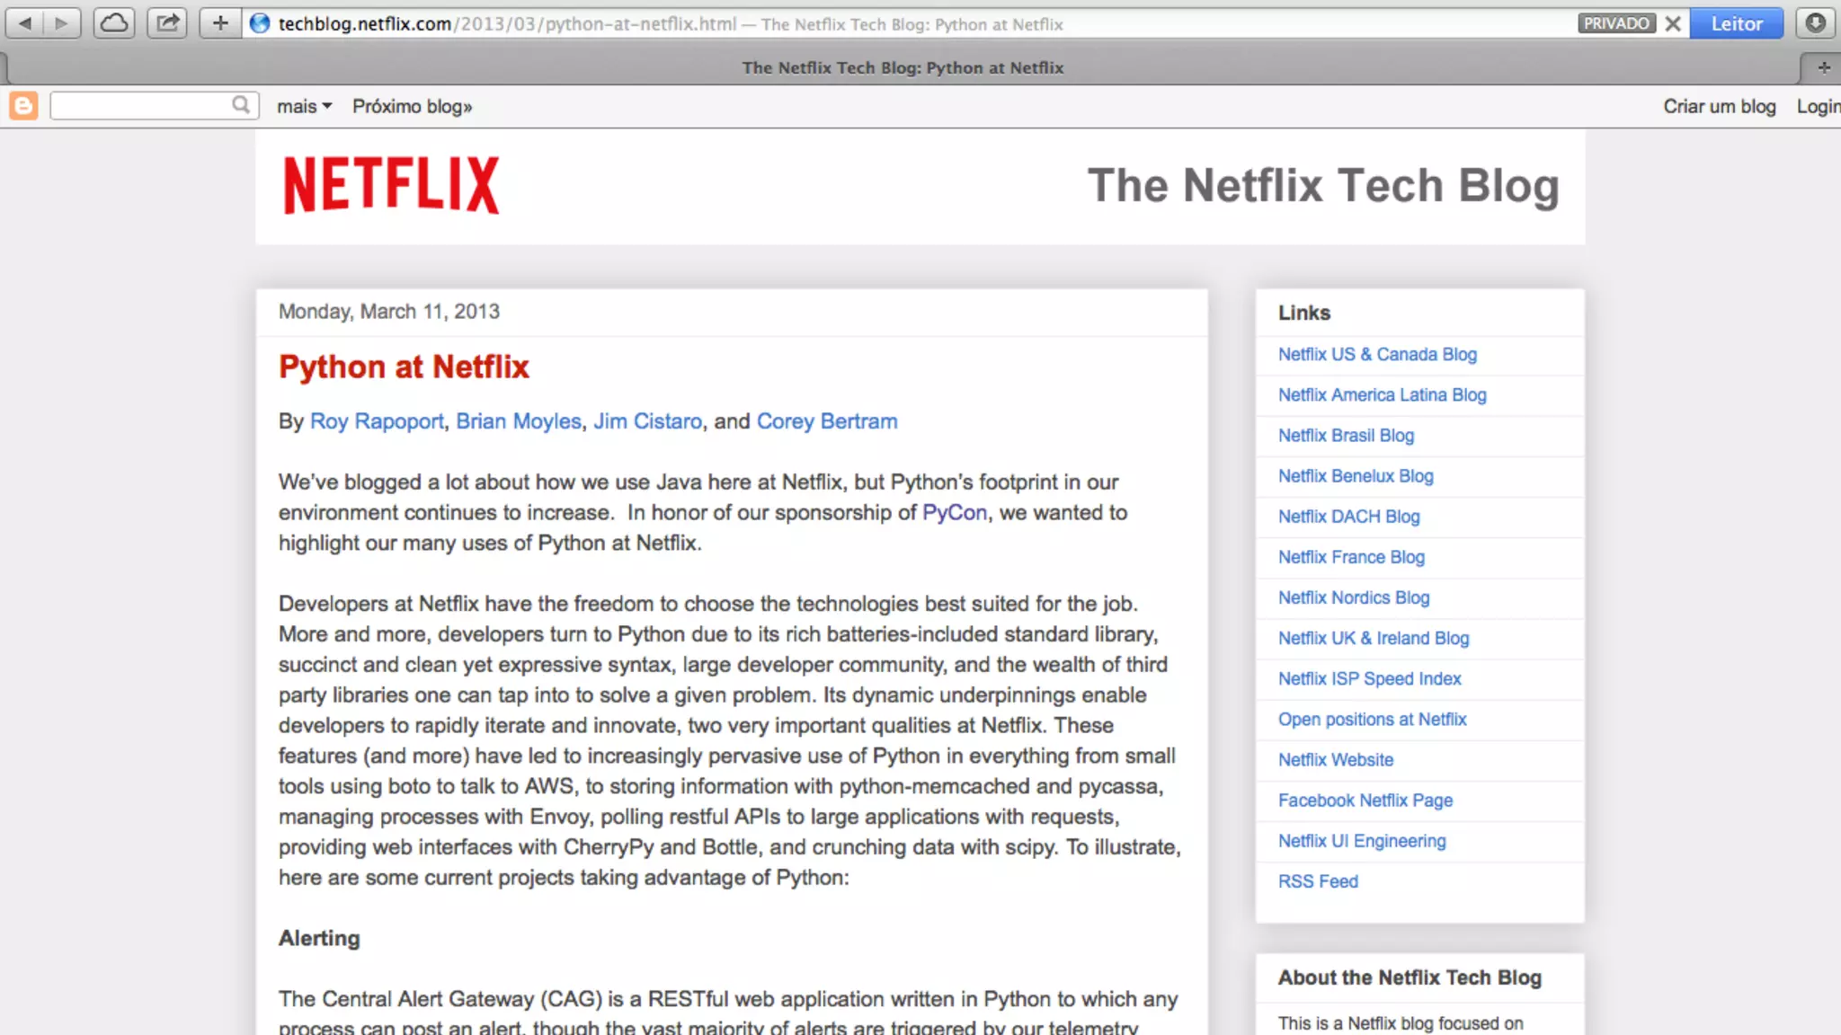Screen dimensions: 1841x1035
Task: Click the Criar um blog link
Action: click(x=1719, y=106)
